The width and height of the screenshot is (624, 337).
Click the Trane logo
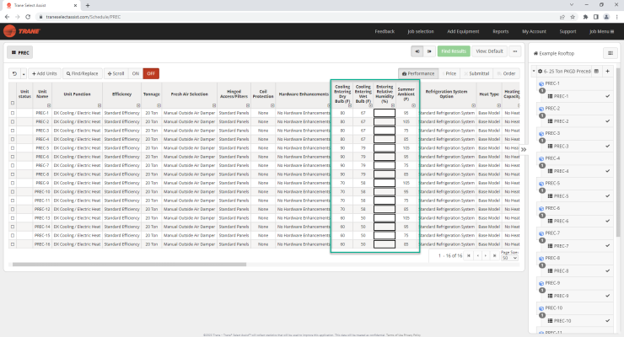22,31
